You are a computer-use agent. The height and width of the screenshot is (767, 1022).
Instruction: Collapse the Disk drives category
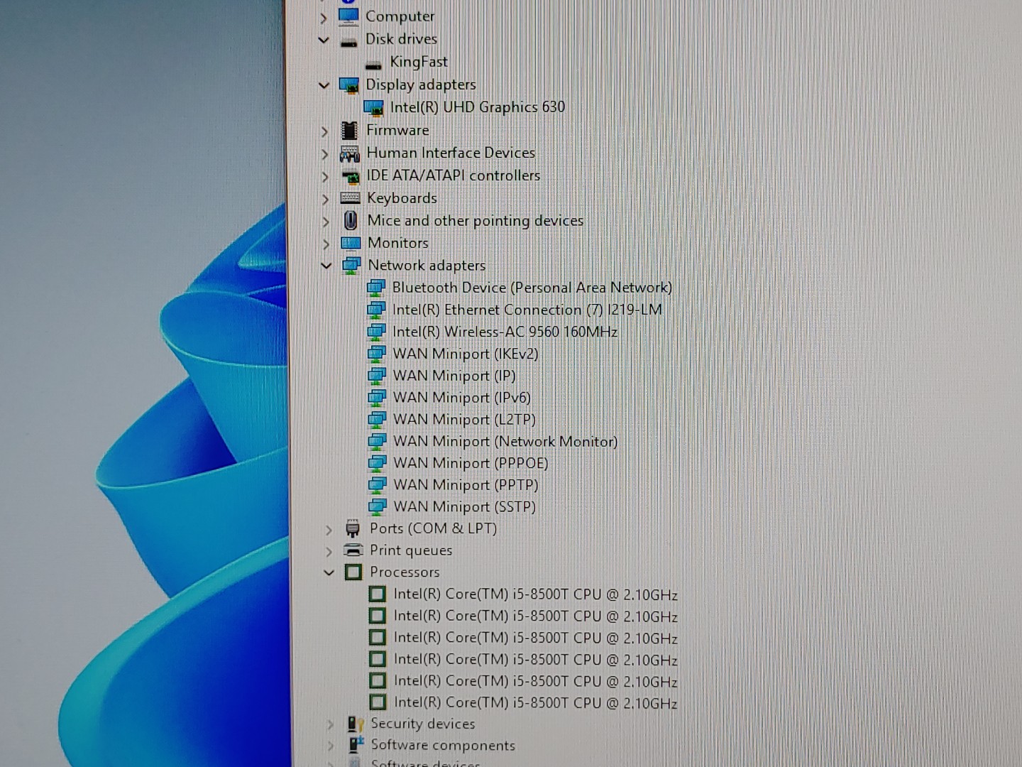pos(324,40)
